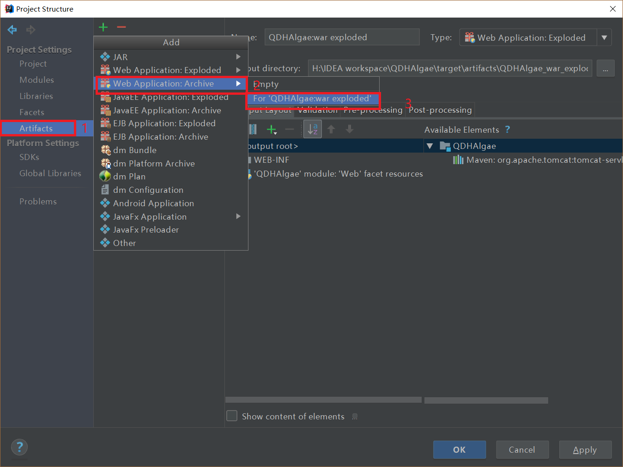This screenshot has width=623, height=467.
Task: Choose For 'QDHAlgae:war exploded' submenu option
Action: point(314,98)
